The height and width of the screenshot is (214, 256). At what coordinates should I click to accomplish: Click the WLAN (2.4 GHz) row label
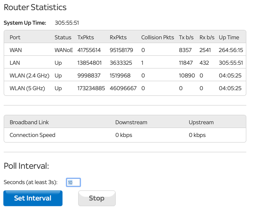coord(29,76)
